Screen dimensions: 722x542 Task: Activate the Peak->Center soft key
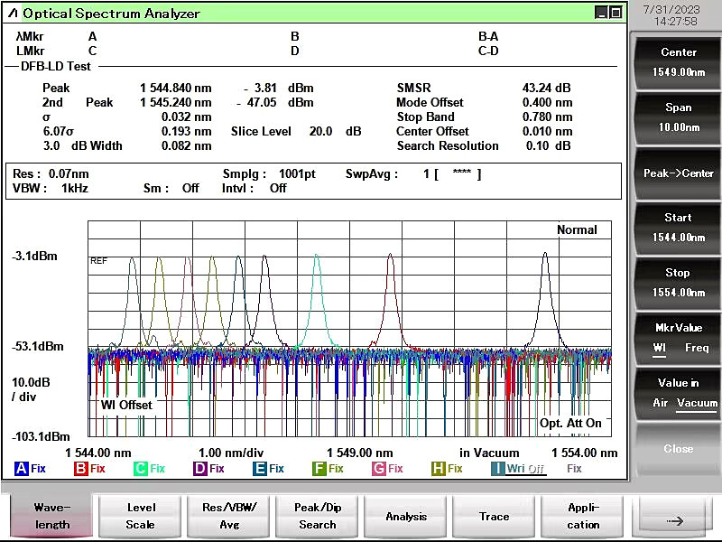[x=679, y=173]
